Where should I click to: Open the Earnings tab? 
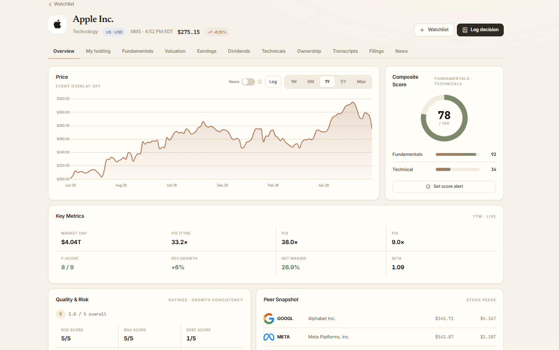pyautogui.click(x=207, y=51)
